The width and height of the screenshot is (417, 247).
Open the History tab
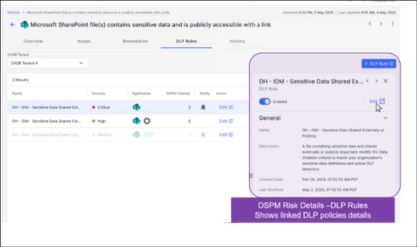tap(237, 41)
